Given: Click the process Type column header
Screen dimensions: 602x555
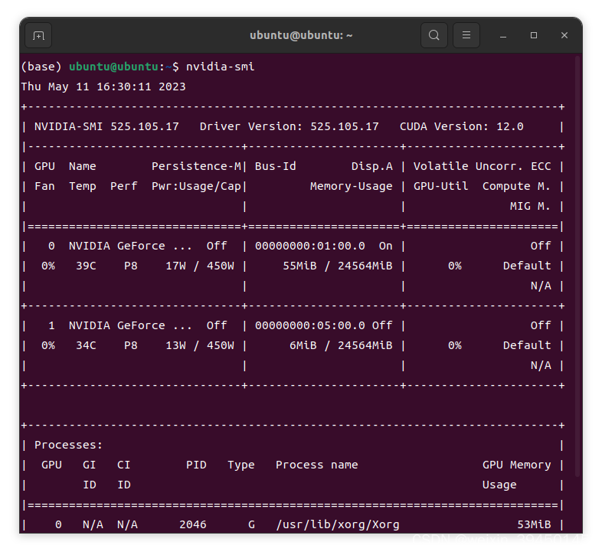Looking at the screenshot, I should [x=241, y=465].
